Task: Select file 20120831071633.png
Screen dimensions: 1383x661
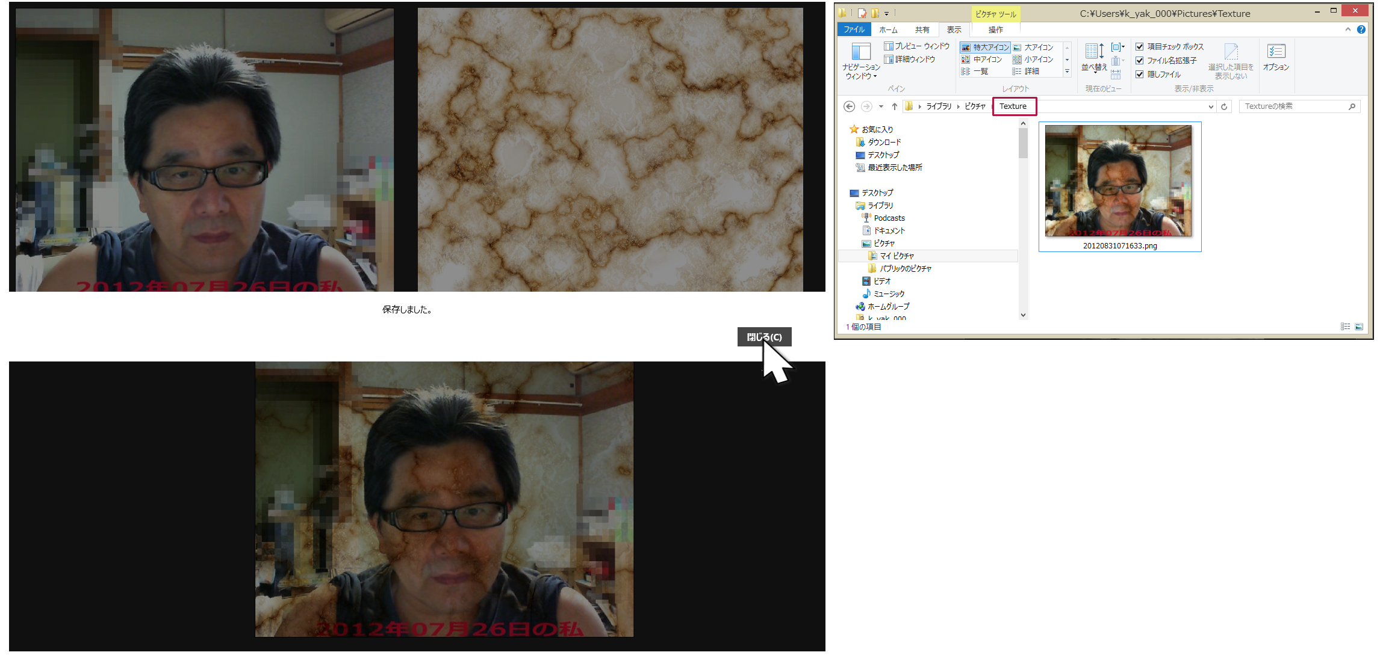Action: tap(1120, 186)
